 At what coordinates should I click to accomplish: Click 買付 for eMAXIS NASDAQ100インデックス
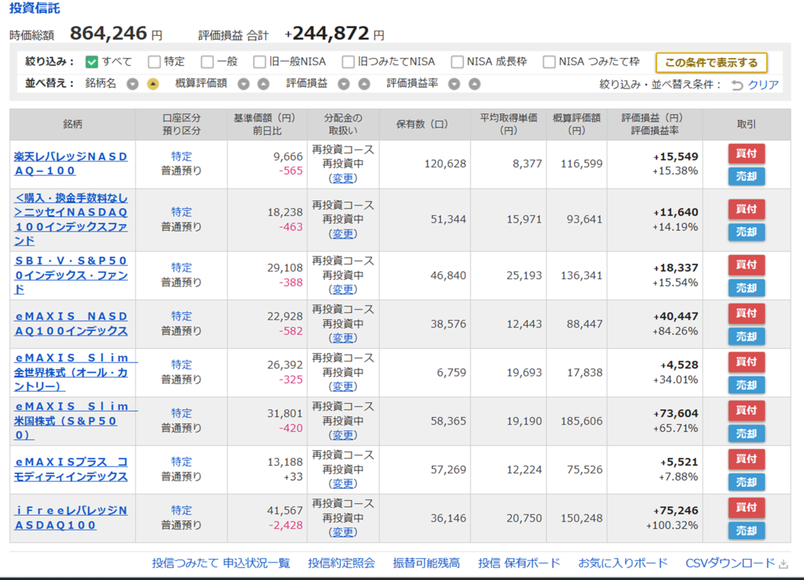(746, 313)
